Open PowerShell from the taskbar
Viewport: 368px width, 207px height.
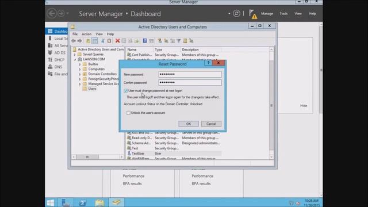[82, 202]
